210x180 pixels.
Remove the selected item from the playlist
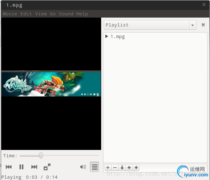(115, 168)
